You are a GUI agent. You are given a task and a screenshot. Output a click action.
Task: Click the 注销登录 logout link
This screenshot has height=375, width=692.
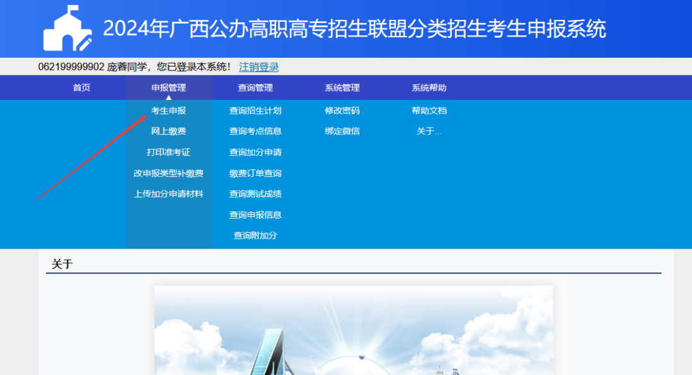coord(259,67)
